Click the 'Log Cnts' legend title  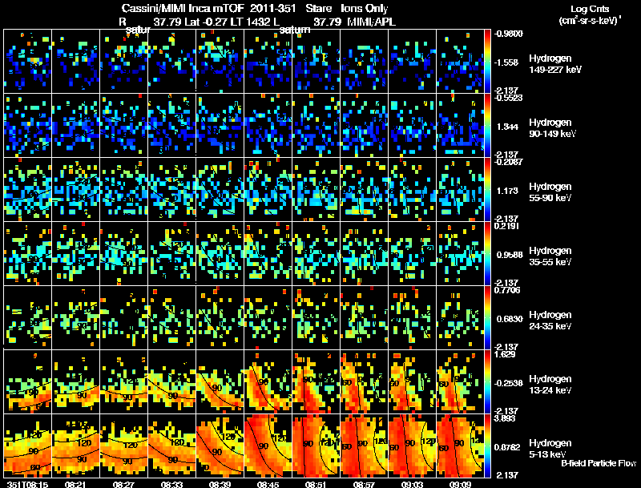click(x=590, y=9)
